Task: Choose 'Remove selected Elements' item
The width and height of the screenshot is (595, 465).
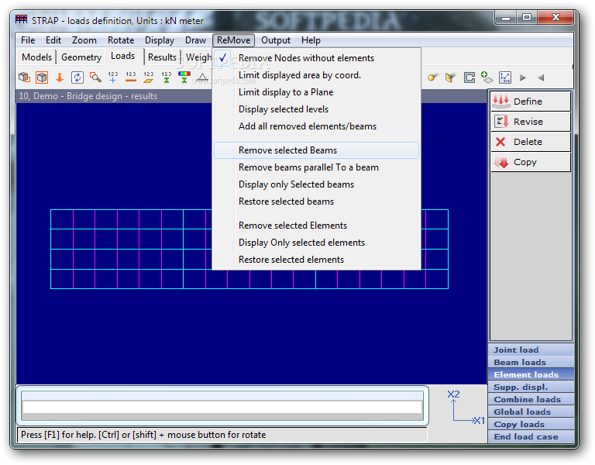Action: (x=316, y=226)
